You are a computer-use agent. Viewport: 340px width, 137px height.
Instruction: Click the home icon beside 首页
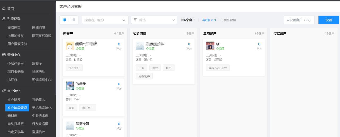[x=4, y=9]
